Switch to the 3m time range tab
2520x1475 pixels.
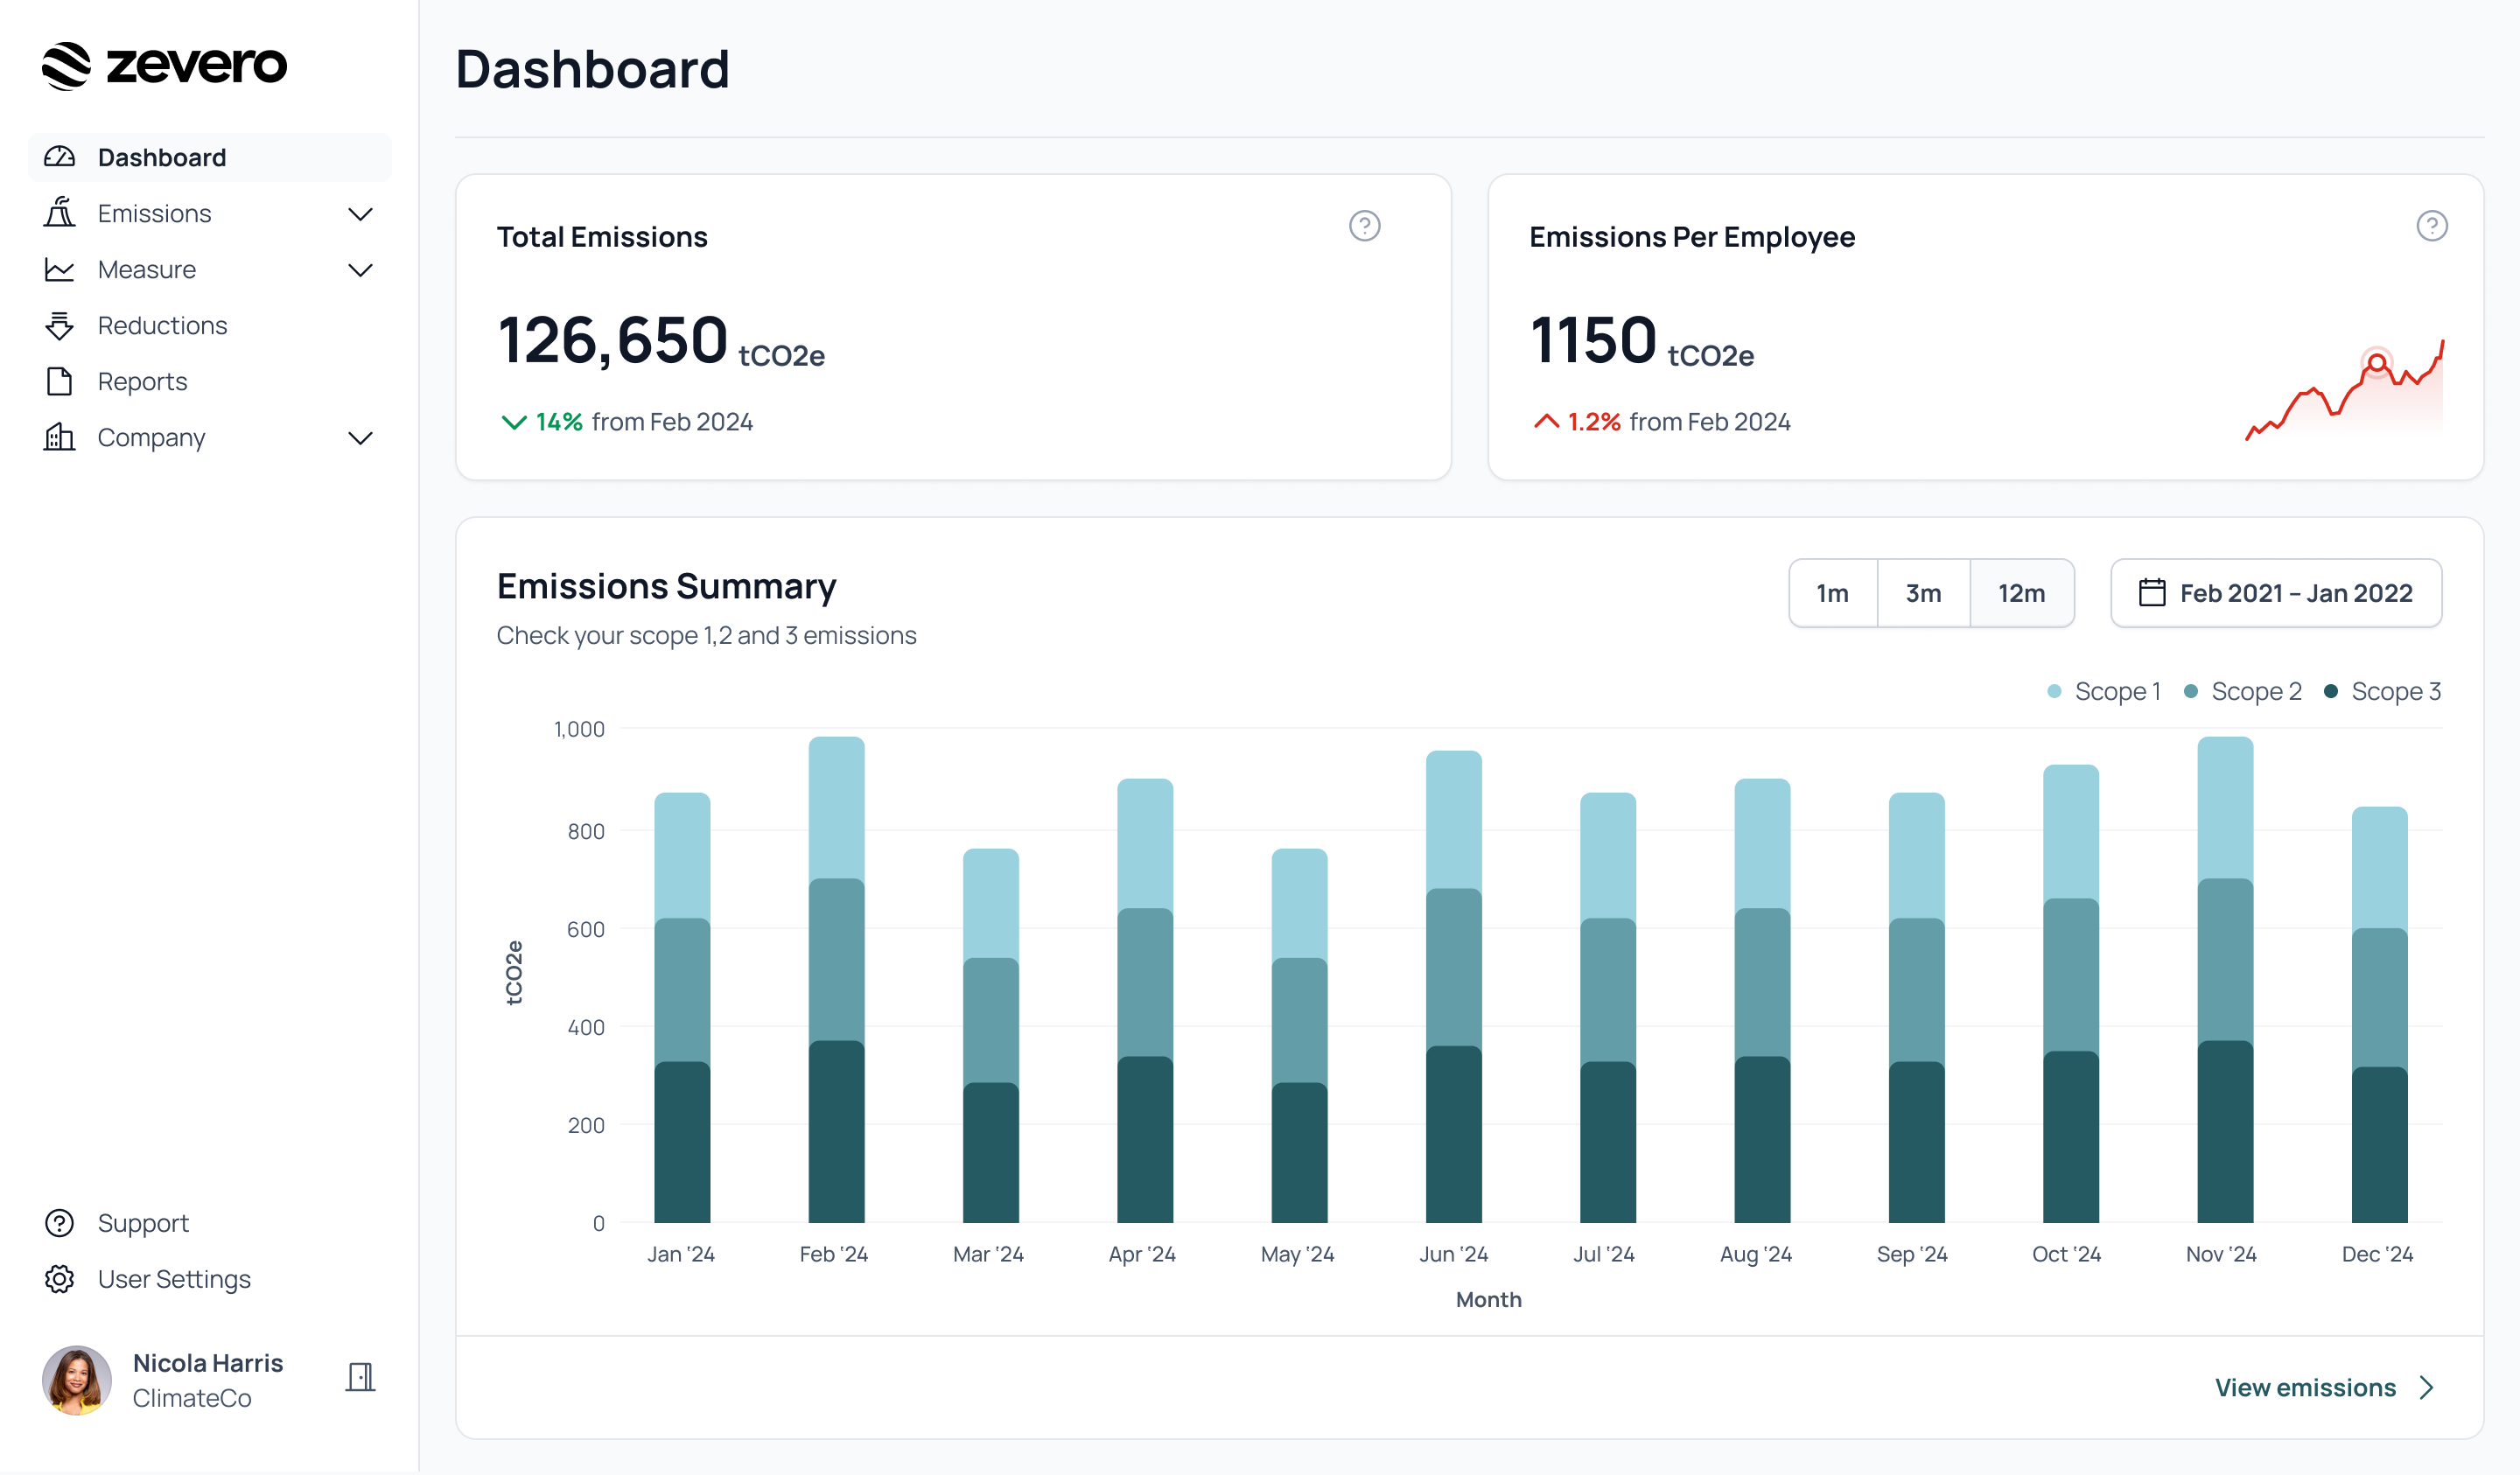(1923, 592)
